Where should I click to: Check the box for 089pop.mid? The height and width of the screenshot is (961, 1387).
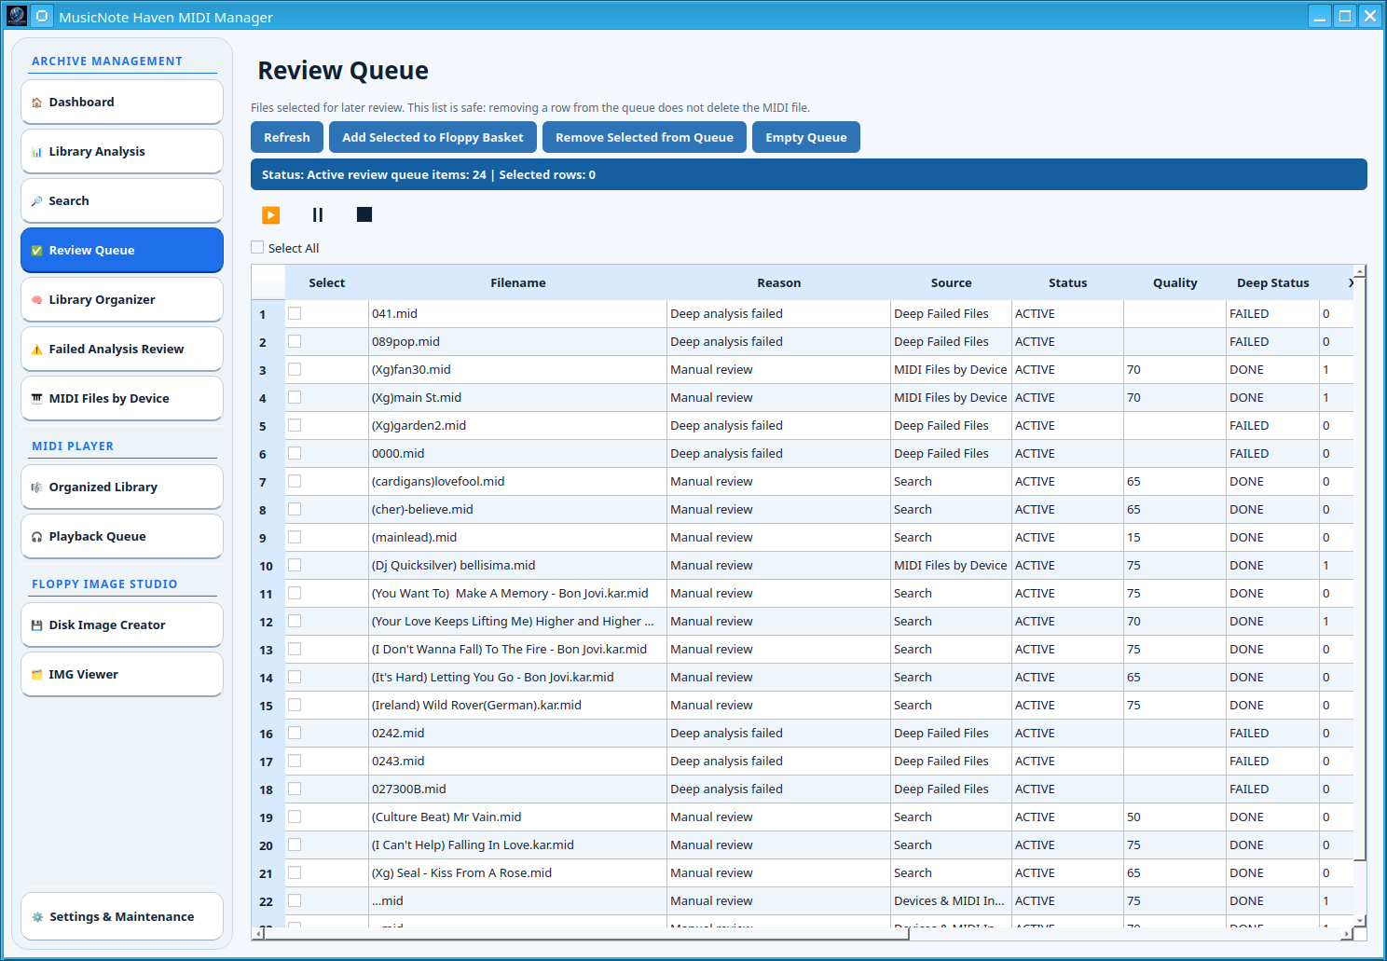295,342
